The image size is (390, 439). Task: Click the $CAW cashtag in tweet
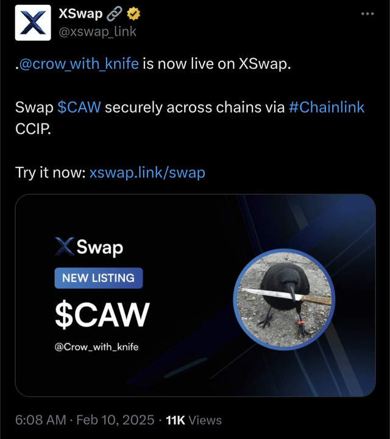(79, 107)
